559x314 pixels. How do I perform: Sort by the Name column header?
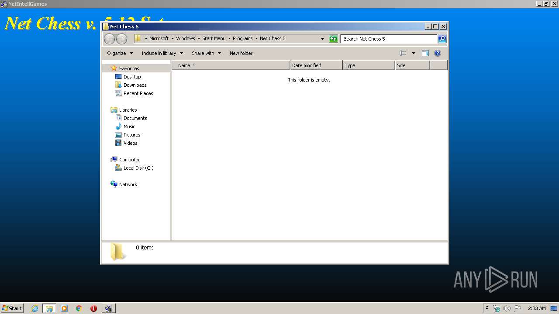(231, 65)
